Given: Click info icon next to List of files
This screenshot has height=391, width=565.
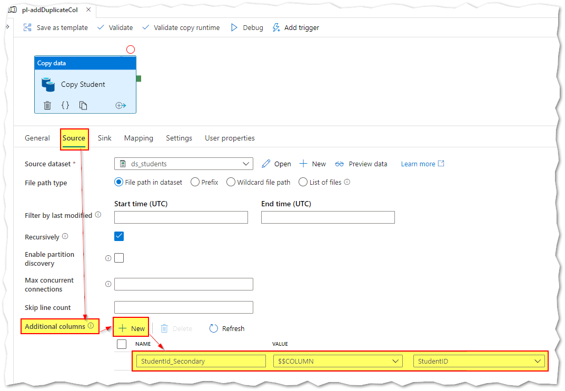Looking at the screenshot, I should [x=347, y=182].
